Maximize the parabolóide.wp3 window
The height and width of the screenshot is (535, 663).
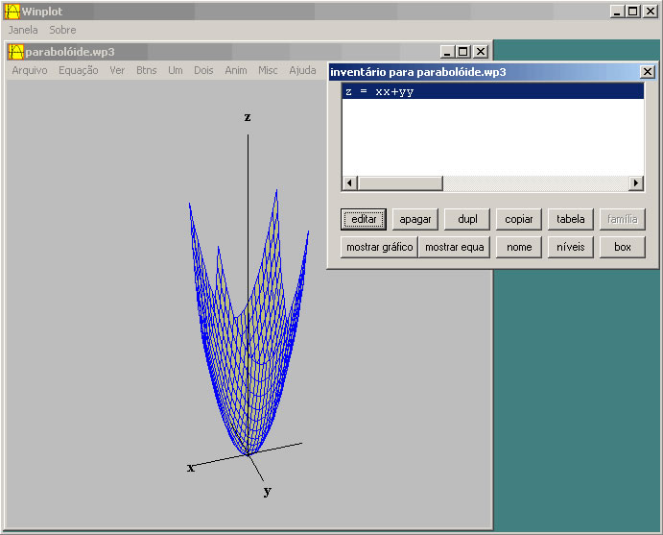[463, 52]
